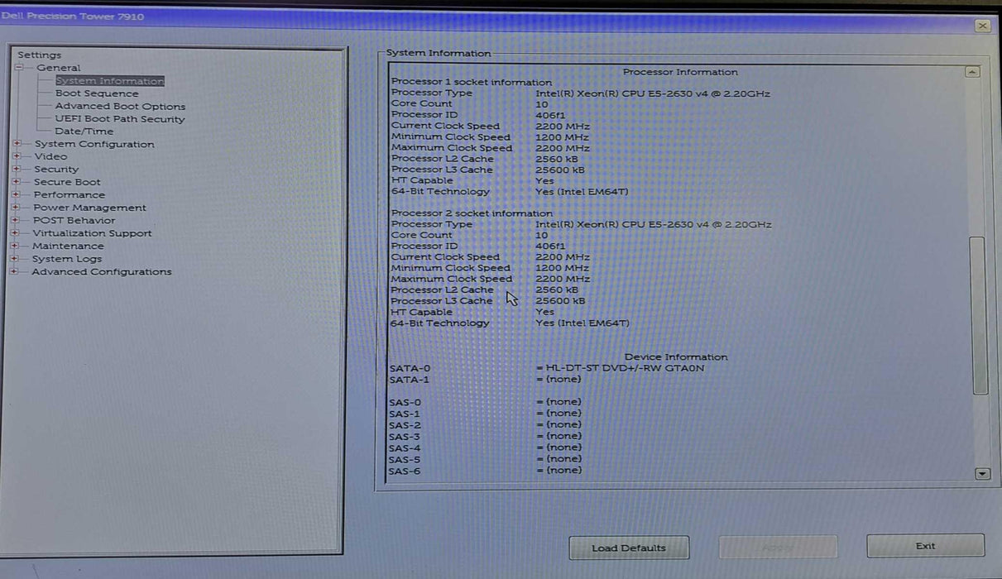Collapse the General tree node

(18, 68)
